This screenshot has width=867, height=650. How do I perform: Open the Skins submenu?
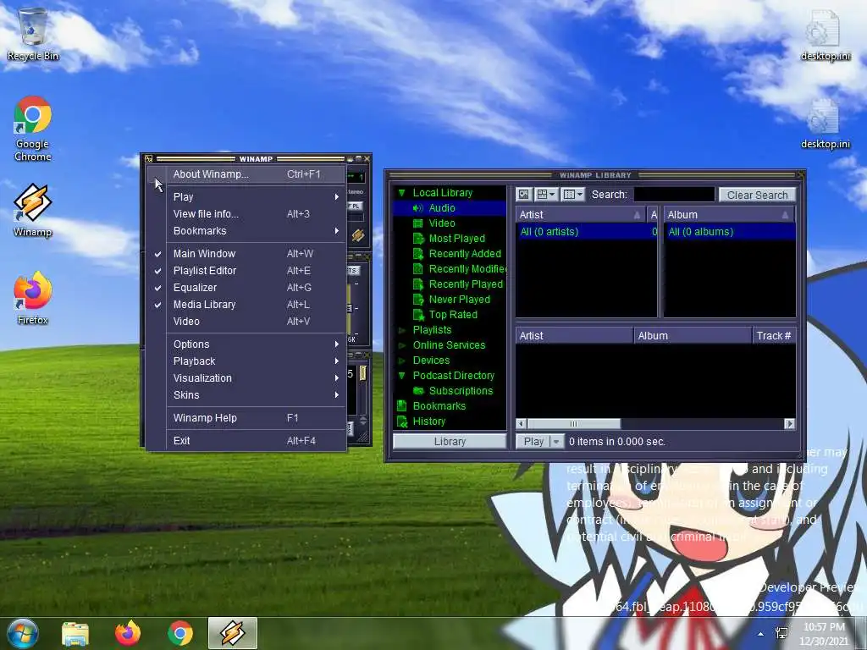coord(246,395)
